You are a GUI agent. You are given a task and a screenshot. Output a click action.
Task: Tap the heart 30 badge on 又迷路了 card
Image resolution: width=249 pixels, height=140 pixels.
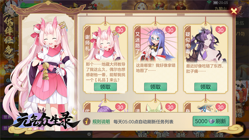(x=170, y=30)
